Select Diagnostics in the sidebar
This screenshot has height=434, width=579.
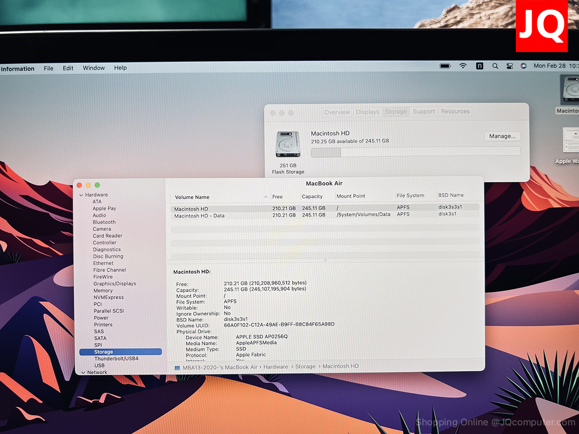(x=107, y=249)
